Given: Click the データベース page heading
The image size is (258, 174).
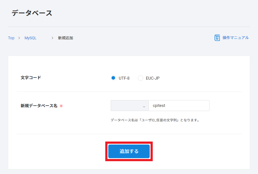Looking at the screenshot, I should click(32, 13).
